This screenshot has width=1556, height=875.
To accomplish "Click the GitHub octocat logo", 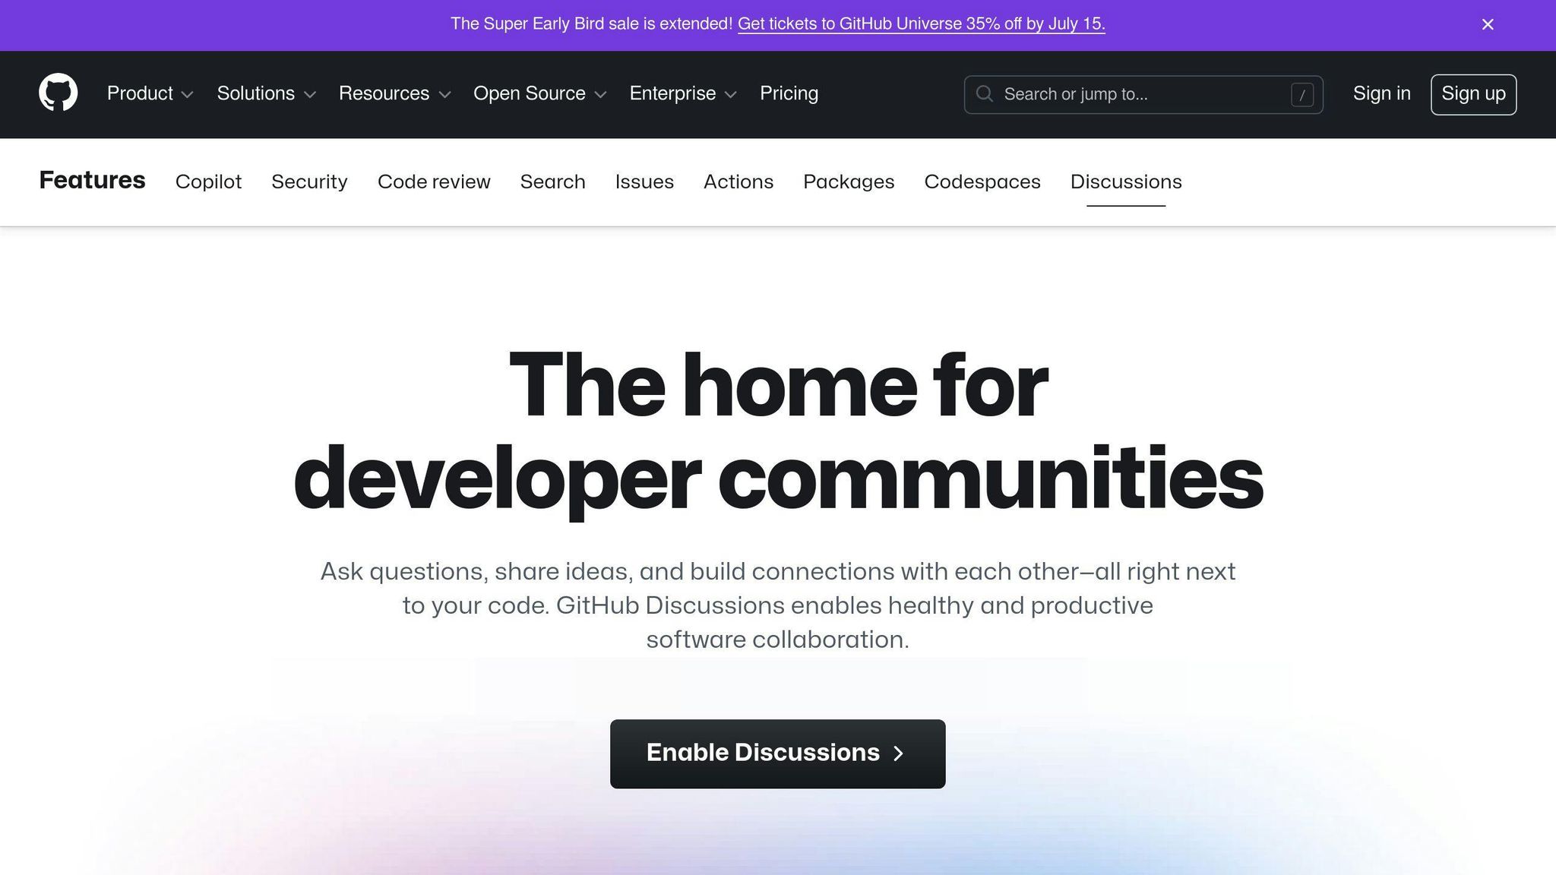I will pos(57,93).
